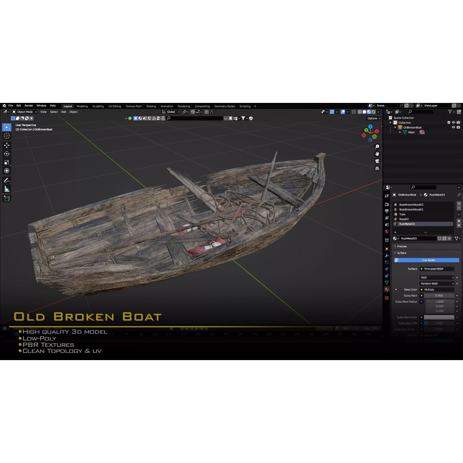Screen dimensions: 463x463
Task: Remove material slot with minus button
Action: pos(459,208)
